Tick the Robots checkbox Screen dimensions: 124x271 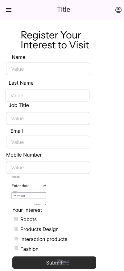pos(16,219)
